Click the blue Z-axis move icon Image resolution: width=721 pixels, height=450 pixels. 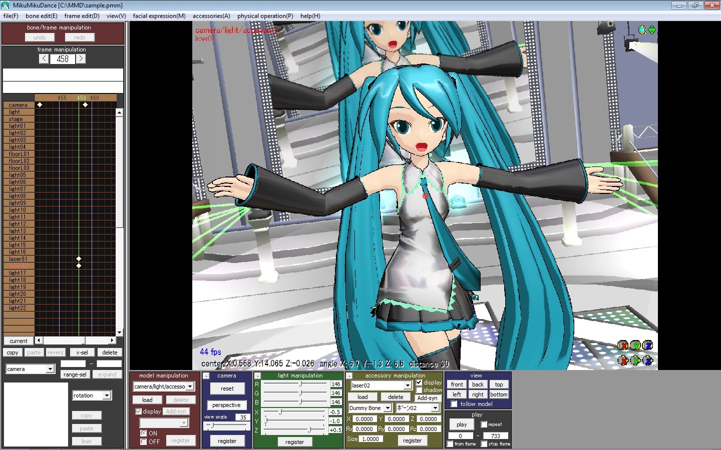click(x=648, y=360)
